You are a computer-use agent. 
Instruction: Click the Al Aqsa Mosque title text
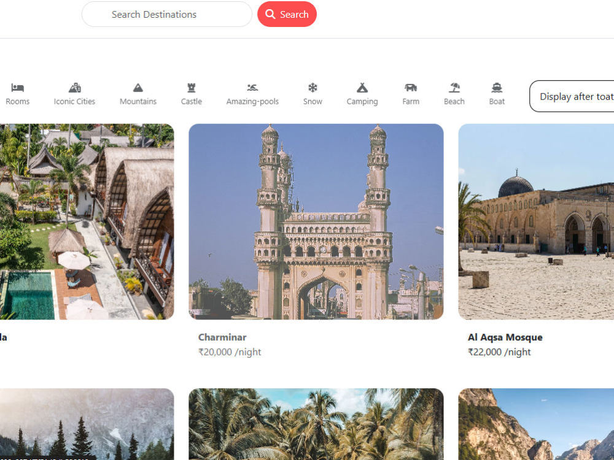point(505,337)
